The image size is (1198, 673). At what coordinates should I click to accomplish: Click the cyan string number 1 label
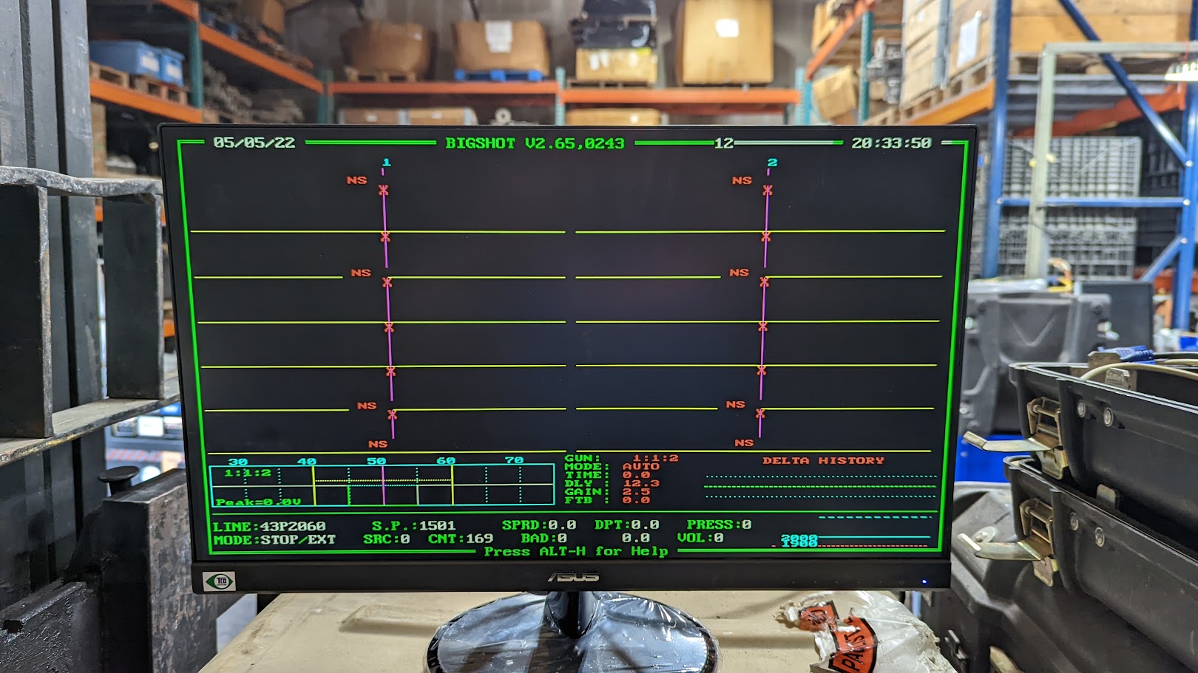tap(386, 163)
